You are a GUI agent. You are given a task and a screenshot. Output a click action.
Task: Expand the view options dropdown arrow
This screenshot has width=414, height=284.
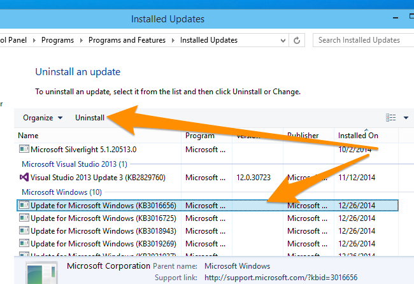406,118
